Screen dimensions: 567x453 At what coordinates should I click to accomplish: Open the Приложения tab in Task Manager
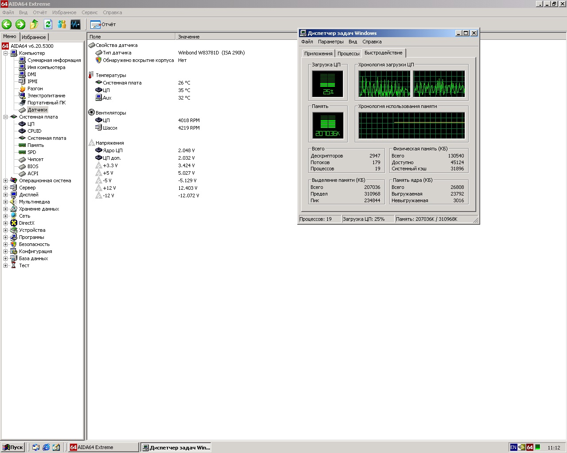[318, 54]
